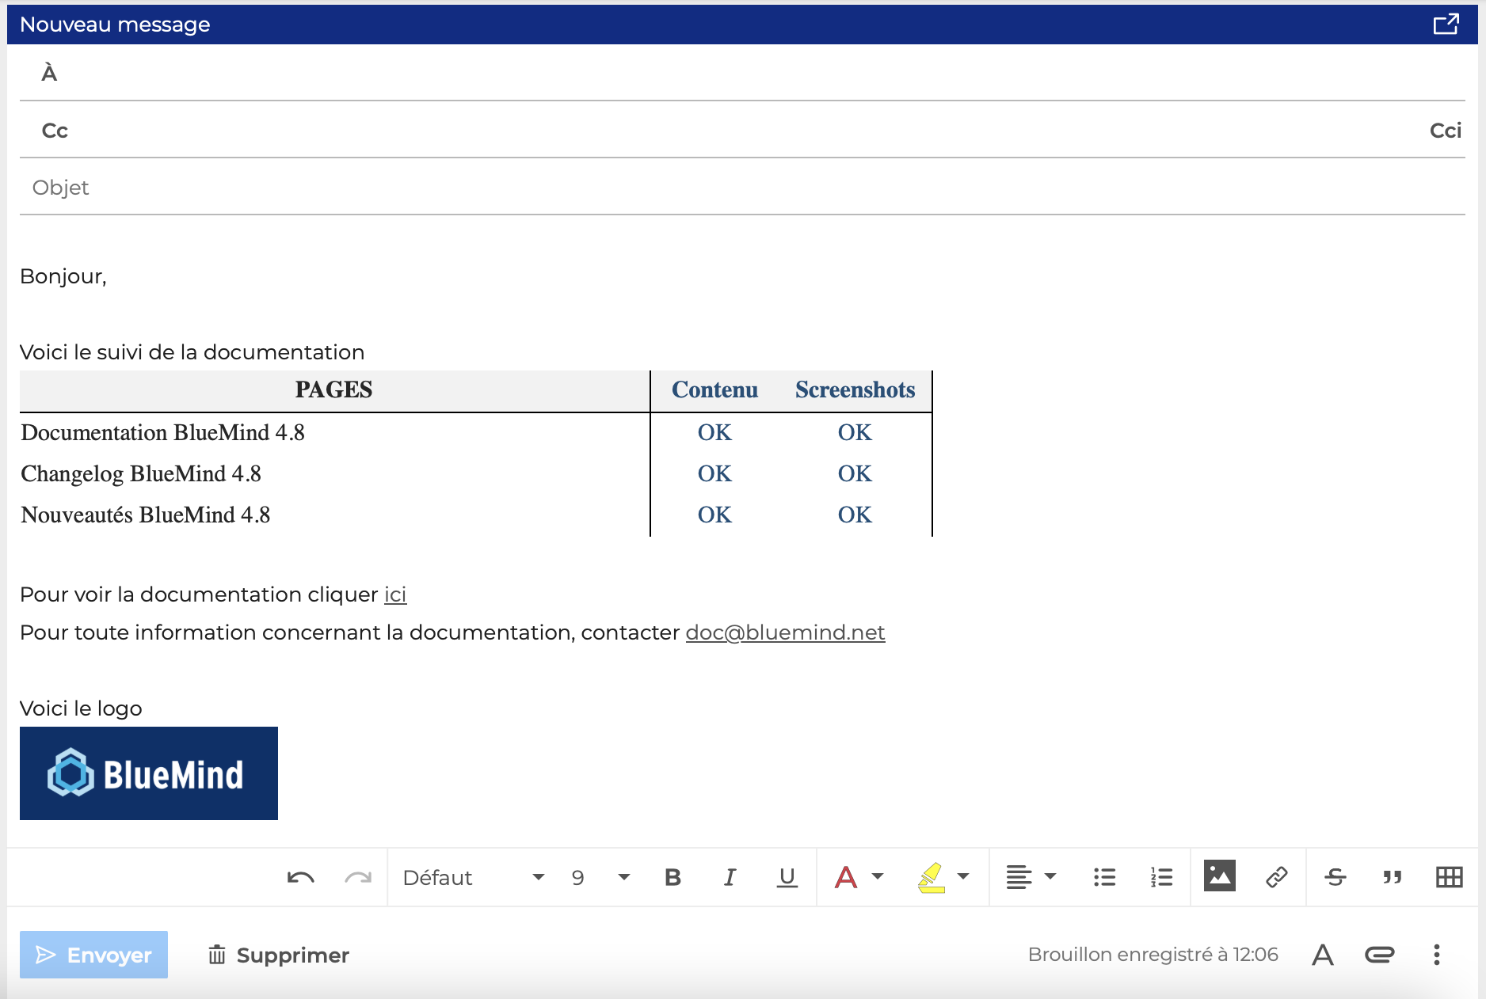
Task: Click the Contenu OK cell in Changelog row
Action: (714, 473)
